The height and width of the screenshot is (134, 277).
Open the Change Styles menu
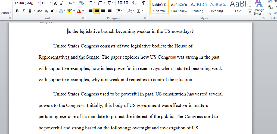click(259, 8)
